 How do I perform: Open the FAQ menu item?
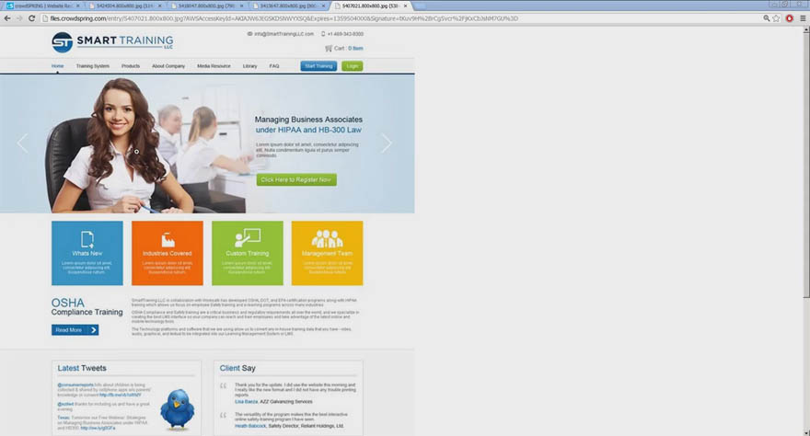pos(274,66)
